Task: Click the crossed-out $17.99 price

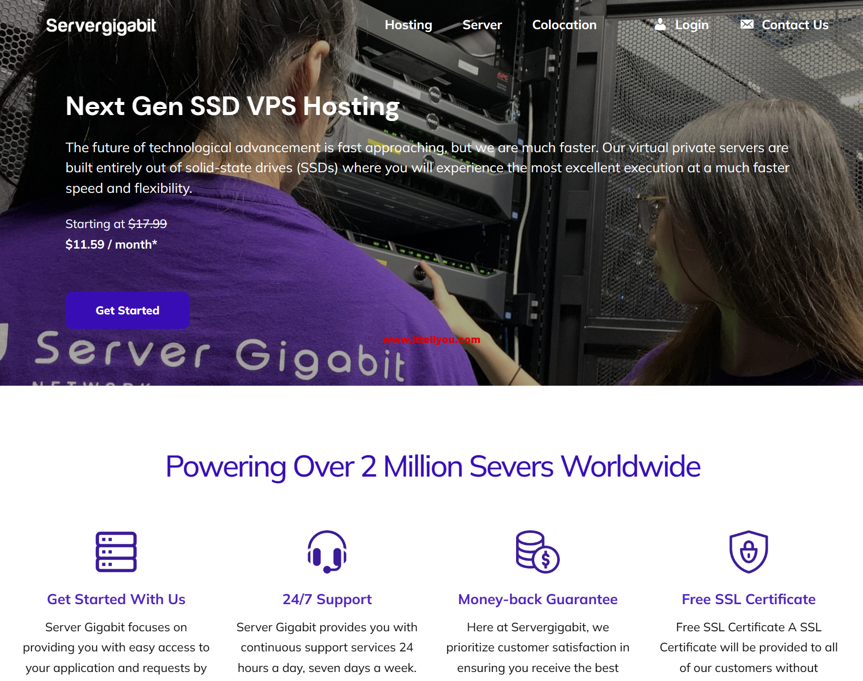Action: (148, 224)
